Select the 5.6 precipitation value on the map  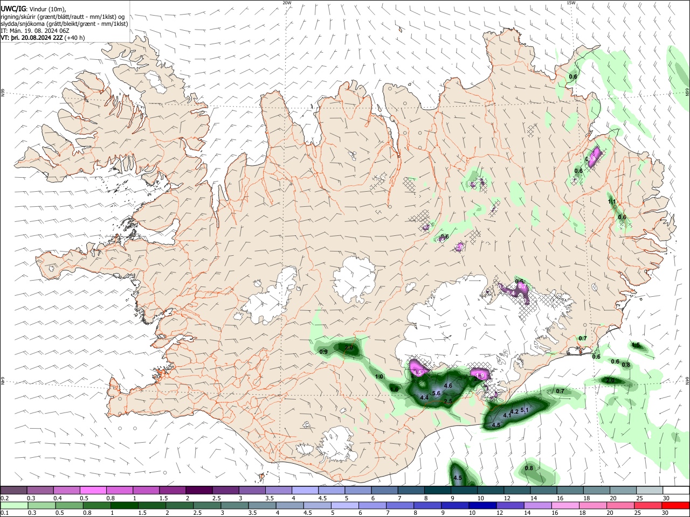[x=437, y=394]
